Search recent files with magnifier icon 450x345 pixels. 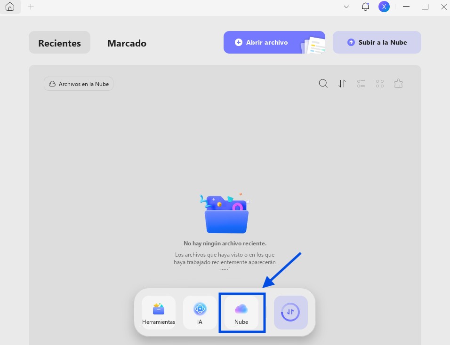pos(323,83)
